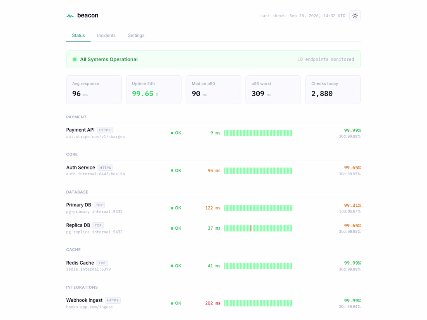
Task: View the Auth Service uptime history bar
Action: [258, 171]
